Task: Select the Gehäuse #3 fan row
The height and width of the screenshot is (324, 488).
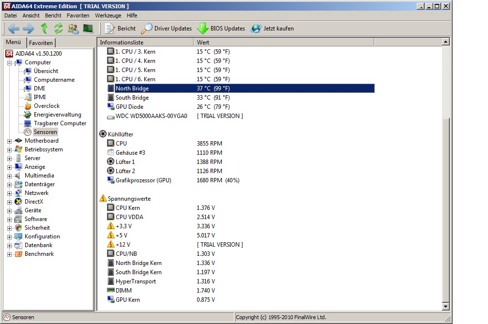Action: (241, 153)
